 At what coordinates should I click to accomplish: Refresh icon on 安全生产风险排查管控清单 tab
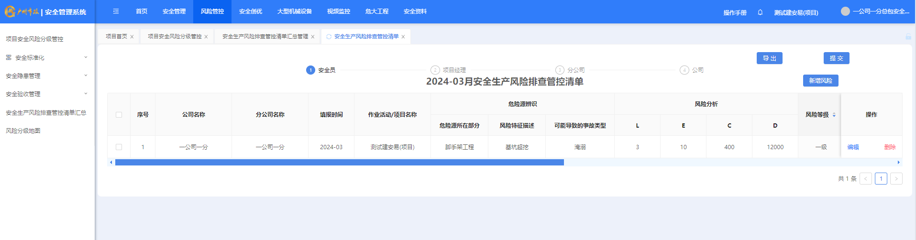point(329,37)
